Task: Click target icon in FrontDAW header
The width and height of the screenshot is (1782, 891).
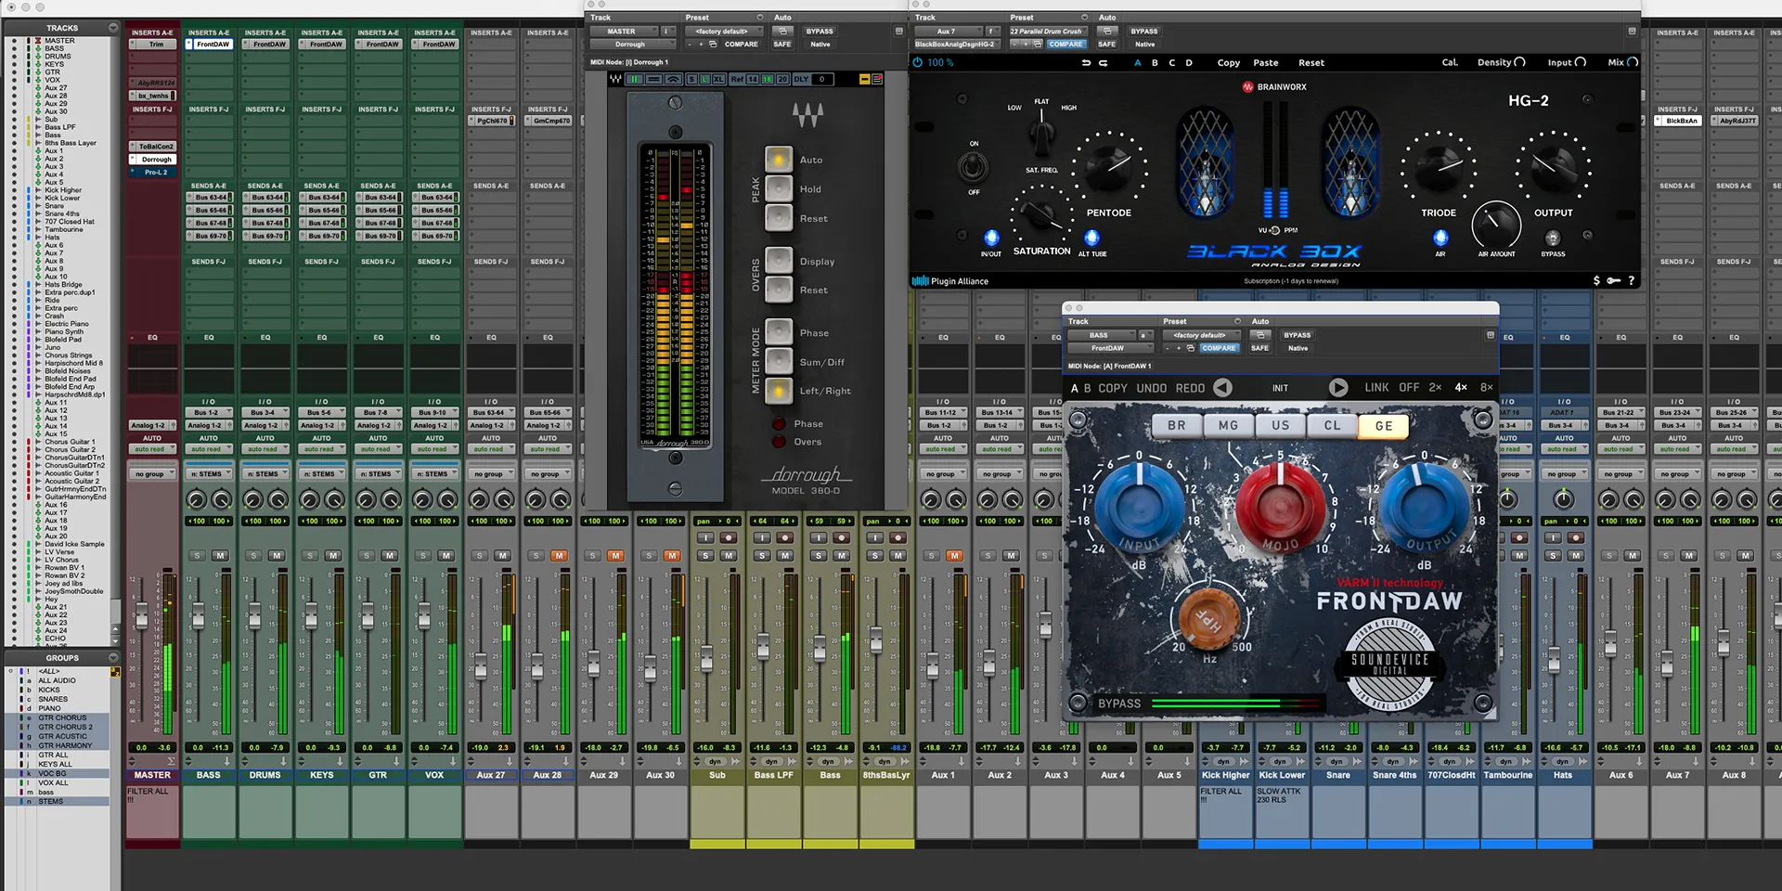Action: click(1491, 335)
